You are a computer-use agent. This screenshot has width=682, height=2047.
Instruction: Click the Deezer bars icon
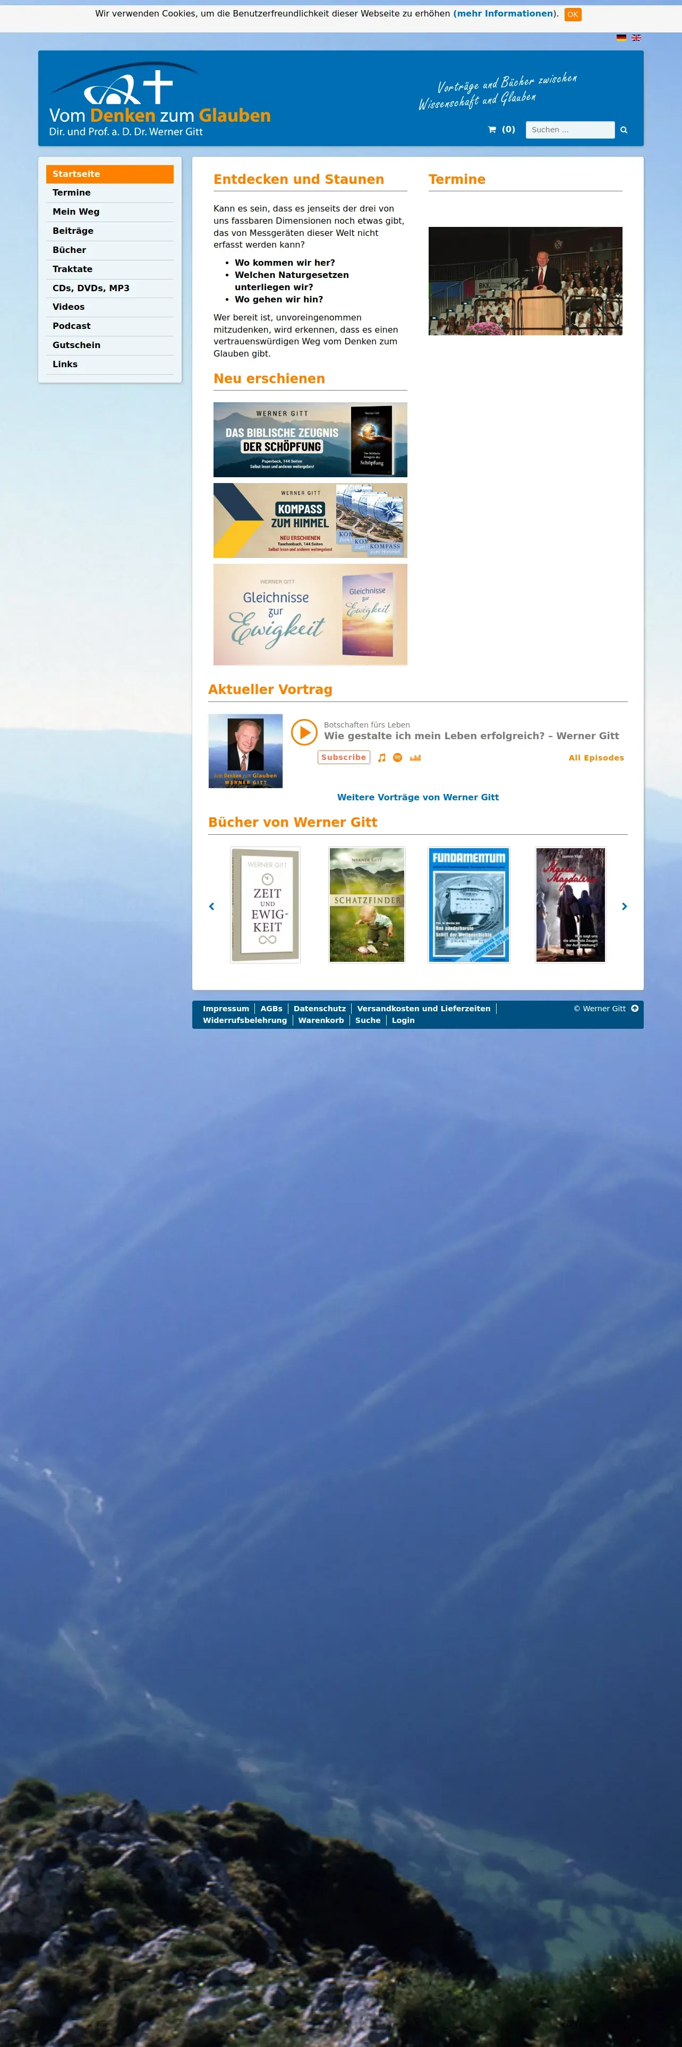415,757
